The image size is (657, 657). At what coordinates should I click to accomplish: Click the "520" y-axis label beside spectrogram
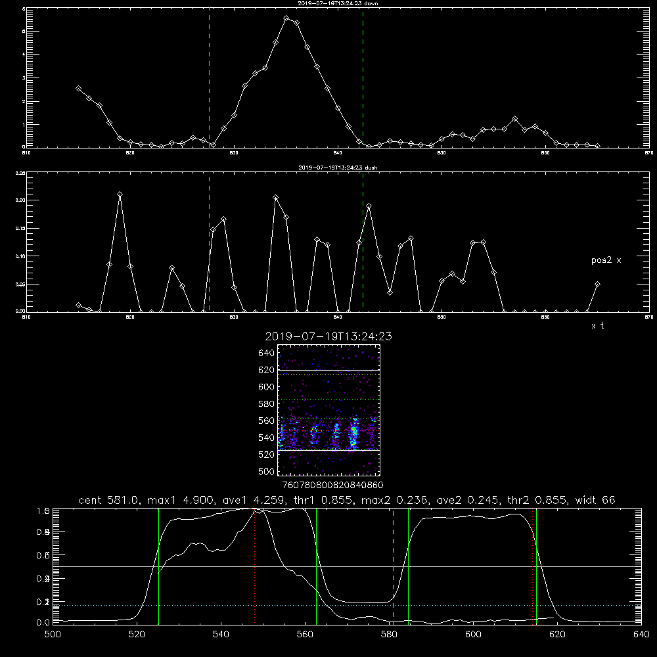267,455
